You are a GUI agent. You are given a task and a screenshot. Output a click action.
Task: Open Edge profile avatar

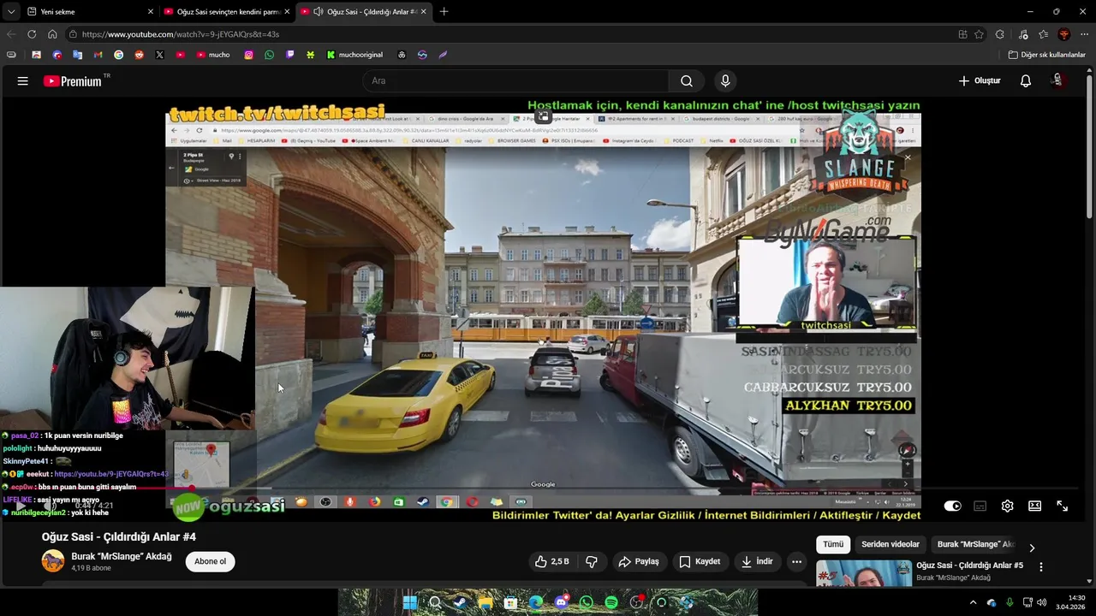pos(1064,34)
